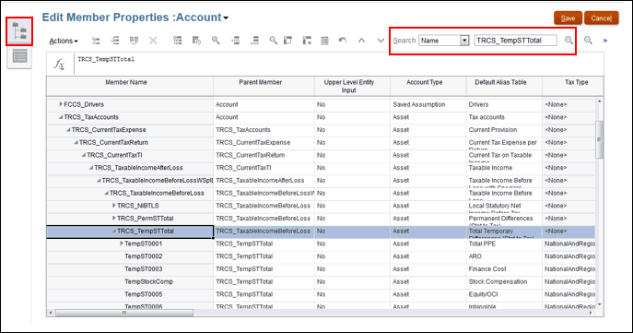Click the Add Sibling toolbar icon

pos(115,41)
